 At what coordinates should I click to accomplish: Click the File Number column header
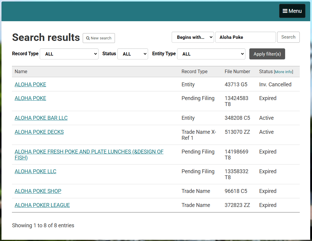coord(237,72)
